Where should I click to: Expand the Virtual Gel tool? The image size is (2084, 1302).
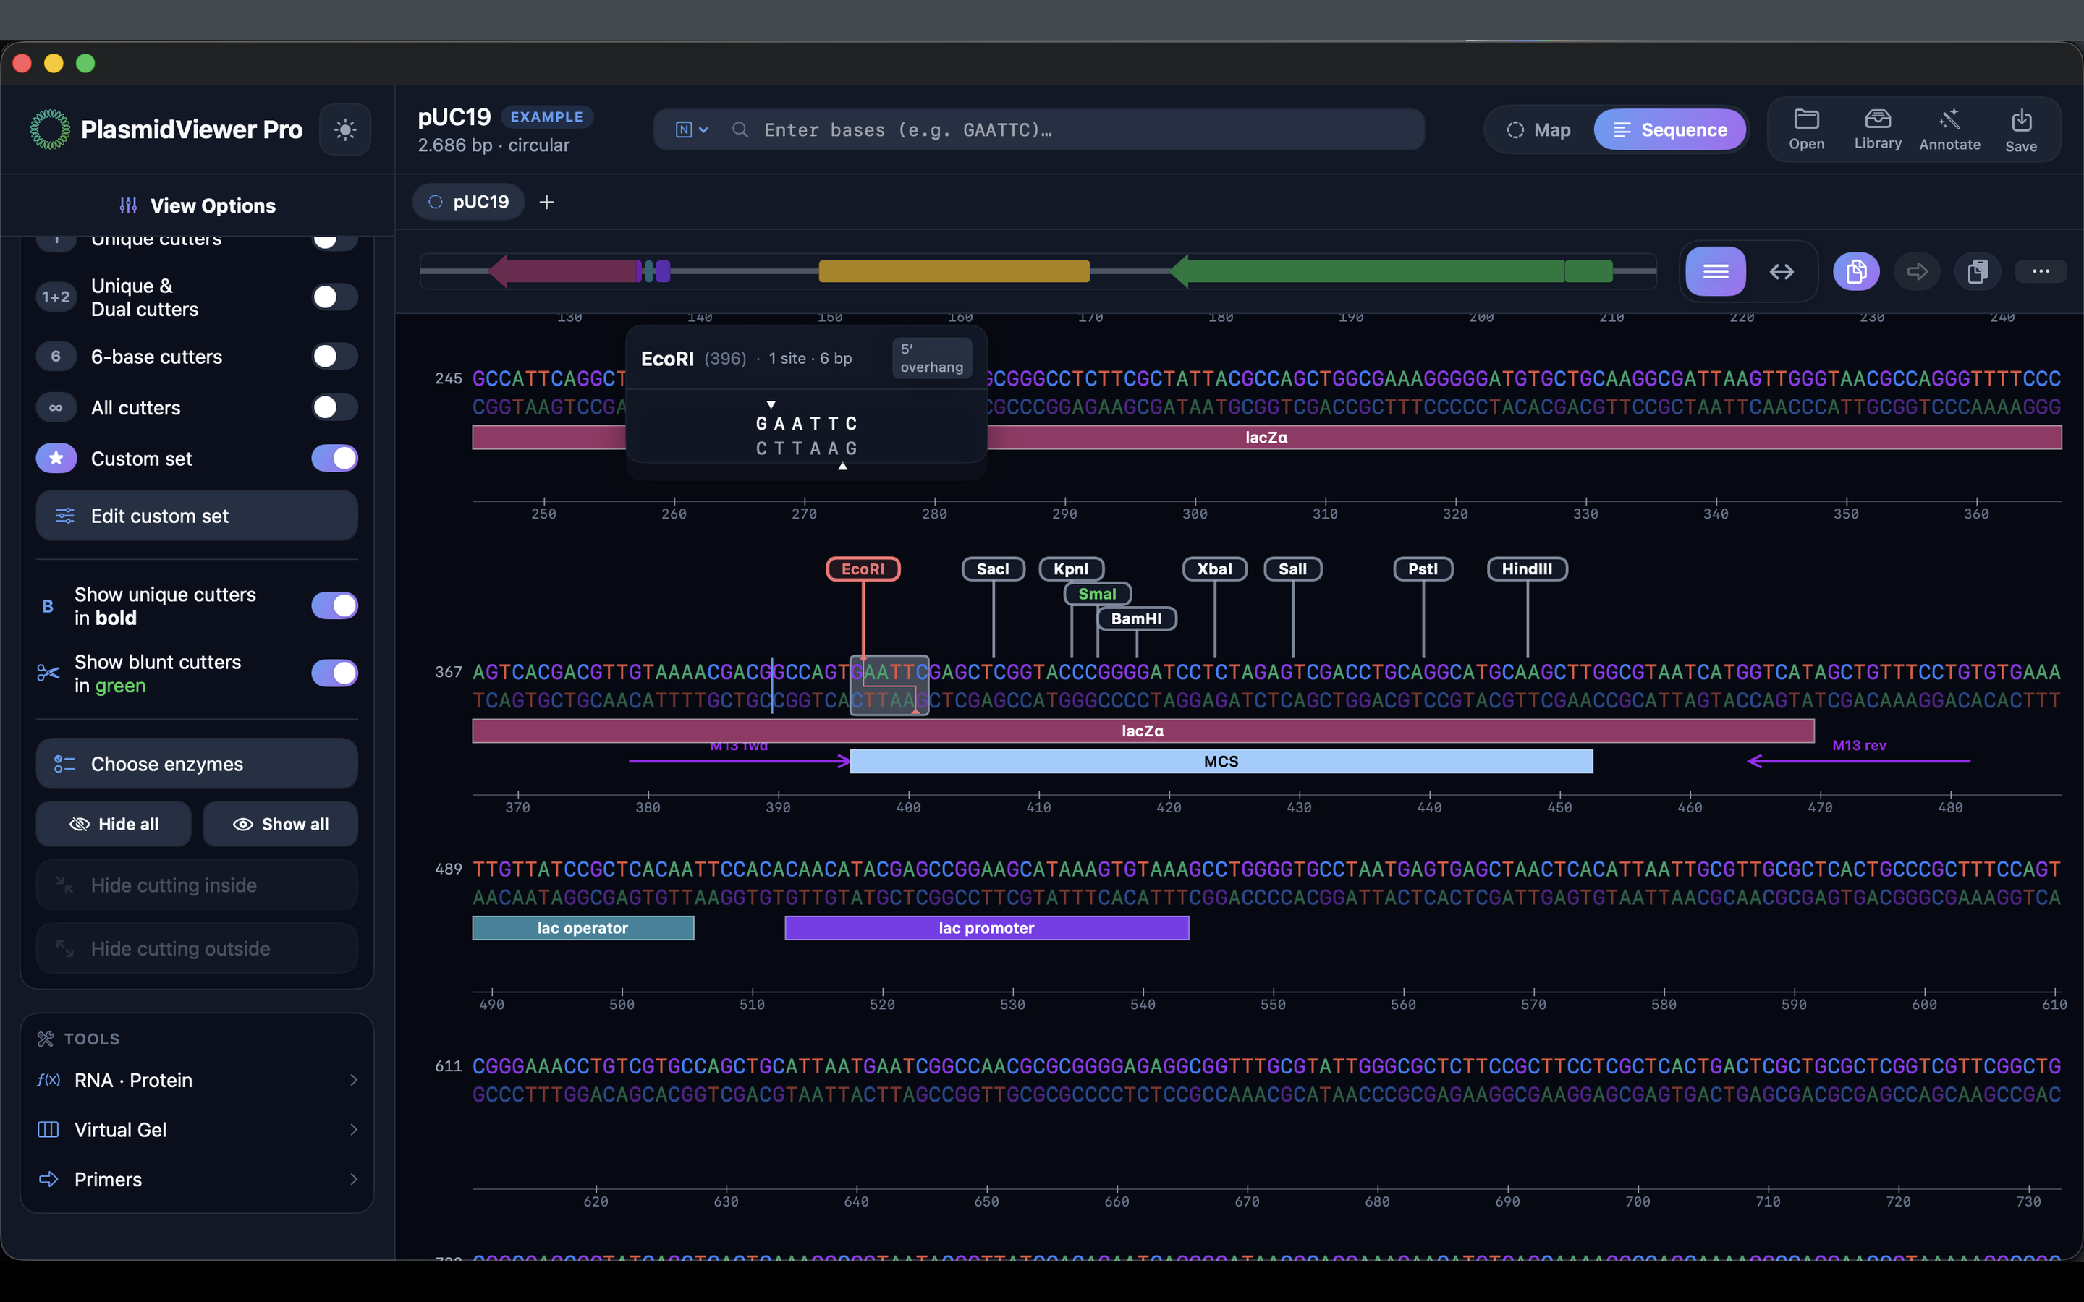(x=198, y=1130)
